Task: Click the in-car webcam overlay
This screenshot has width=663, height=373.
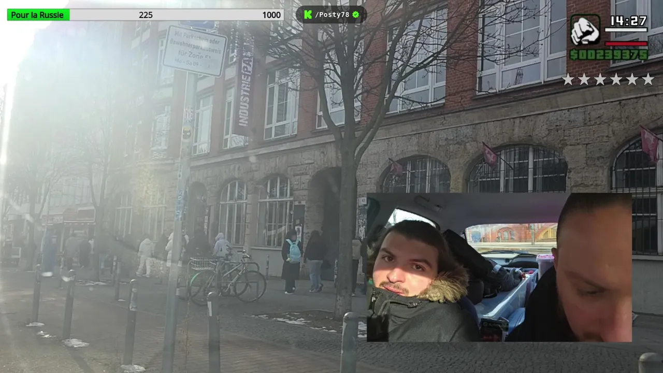Action: [499, 267]
